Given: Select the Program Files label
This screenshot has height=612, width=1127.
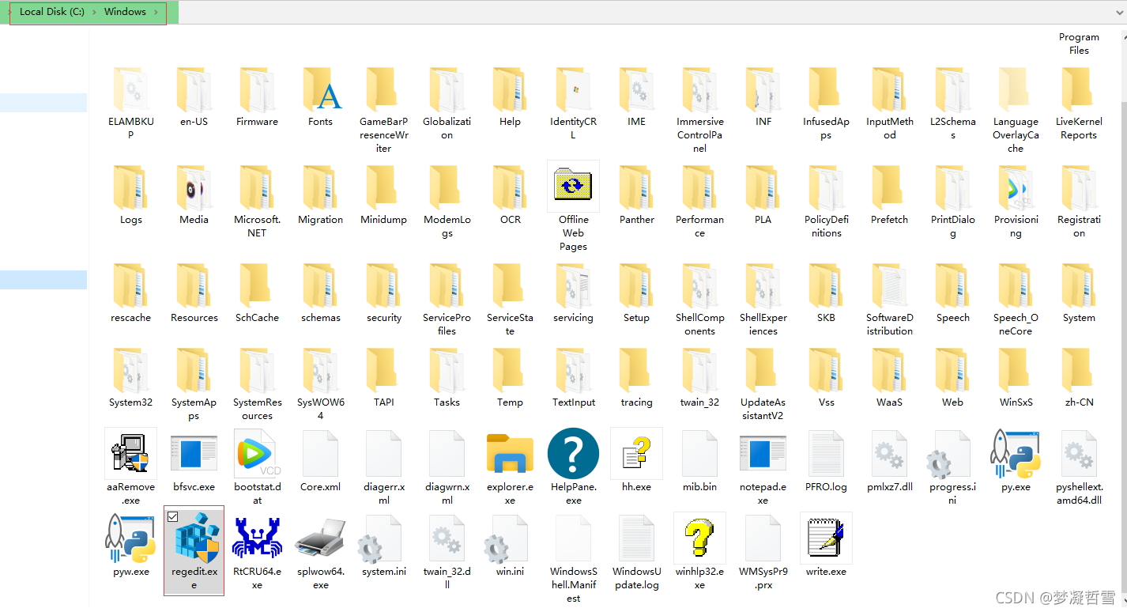Looking at the screenshot, I should [x=1079, y=43].
